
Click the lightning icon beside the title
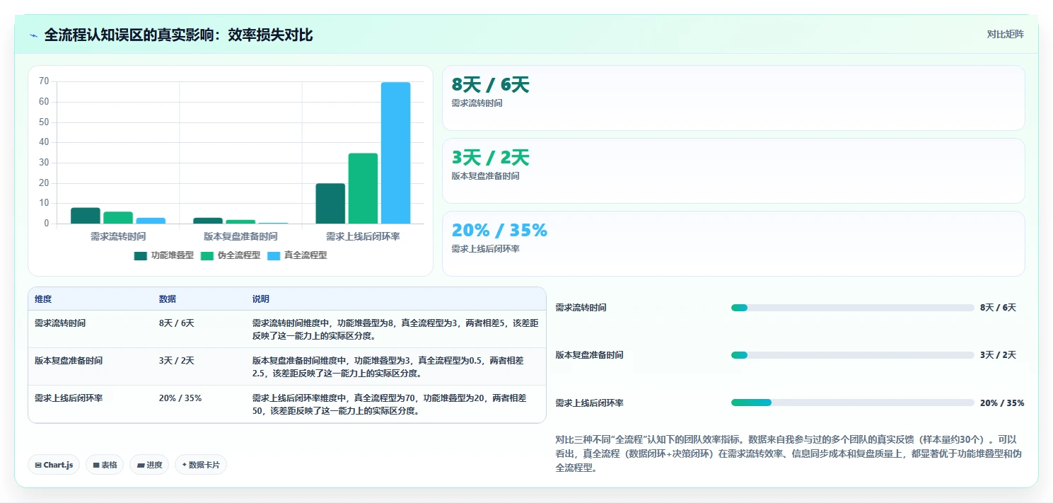(34, 35)
